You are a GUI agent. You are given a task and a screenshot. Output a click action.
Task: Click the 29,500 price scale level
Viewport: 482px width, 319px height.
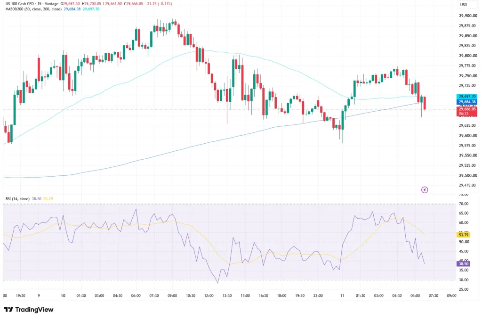pos(468,175)
